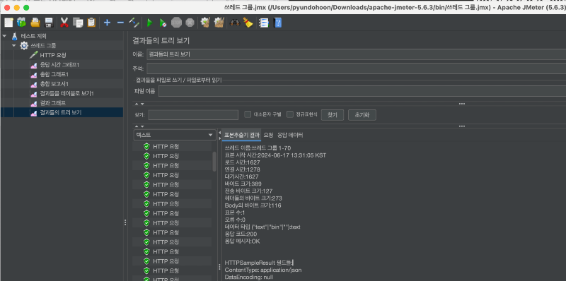Switch to 표본추출기 결과 tab
The height and width of the screenshot is (281, 566).
pos(241,135)
